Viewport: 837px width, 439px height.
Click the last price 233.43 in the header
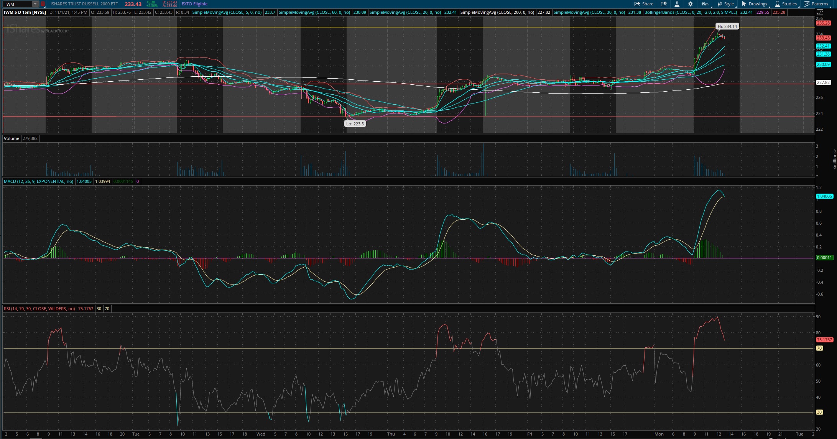(x=133, y=4)
